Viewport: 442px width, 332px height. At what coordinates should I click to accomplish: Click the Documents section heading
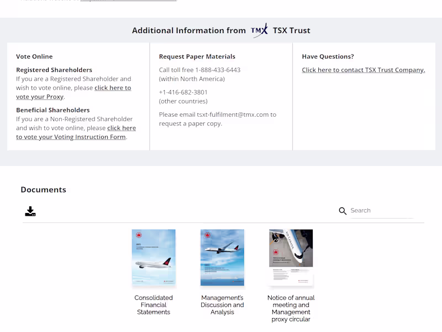43,190
